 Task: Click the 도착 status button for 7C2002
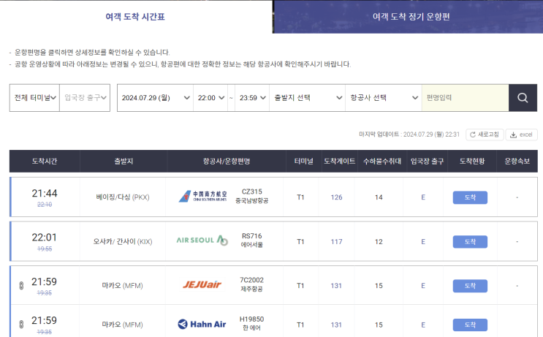tap(470, 286)
